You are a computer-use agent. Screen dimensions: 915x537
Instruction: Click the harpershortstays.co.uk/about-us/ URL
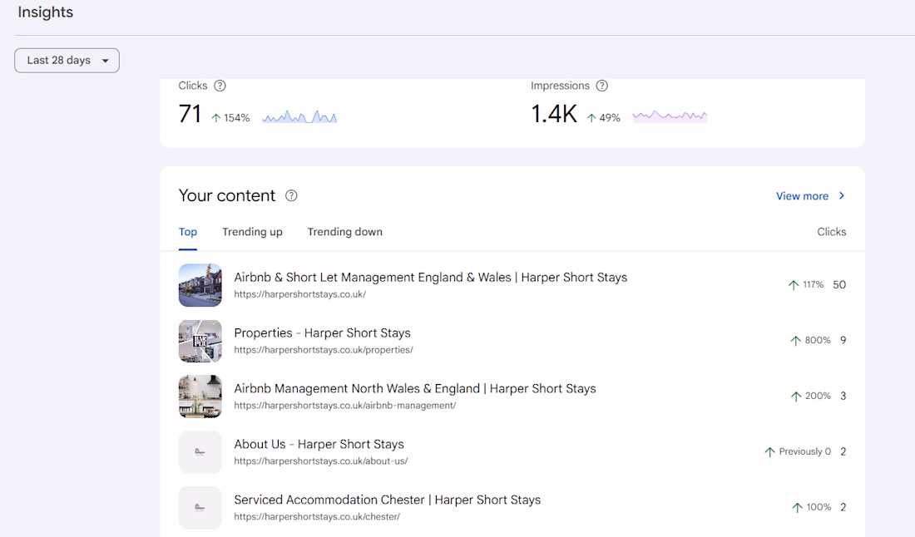tap(321, 461)
